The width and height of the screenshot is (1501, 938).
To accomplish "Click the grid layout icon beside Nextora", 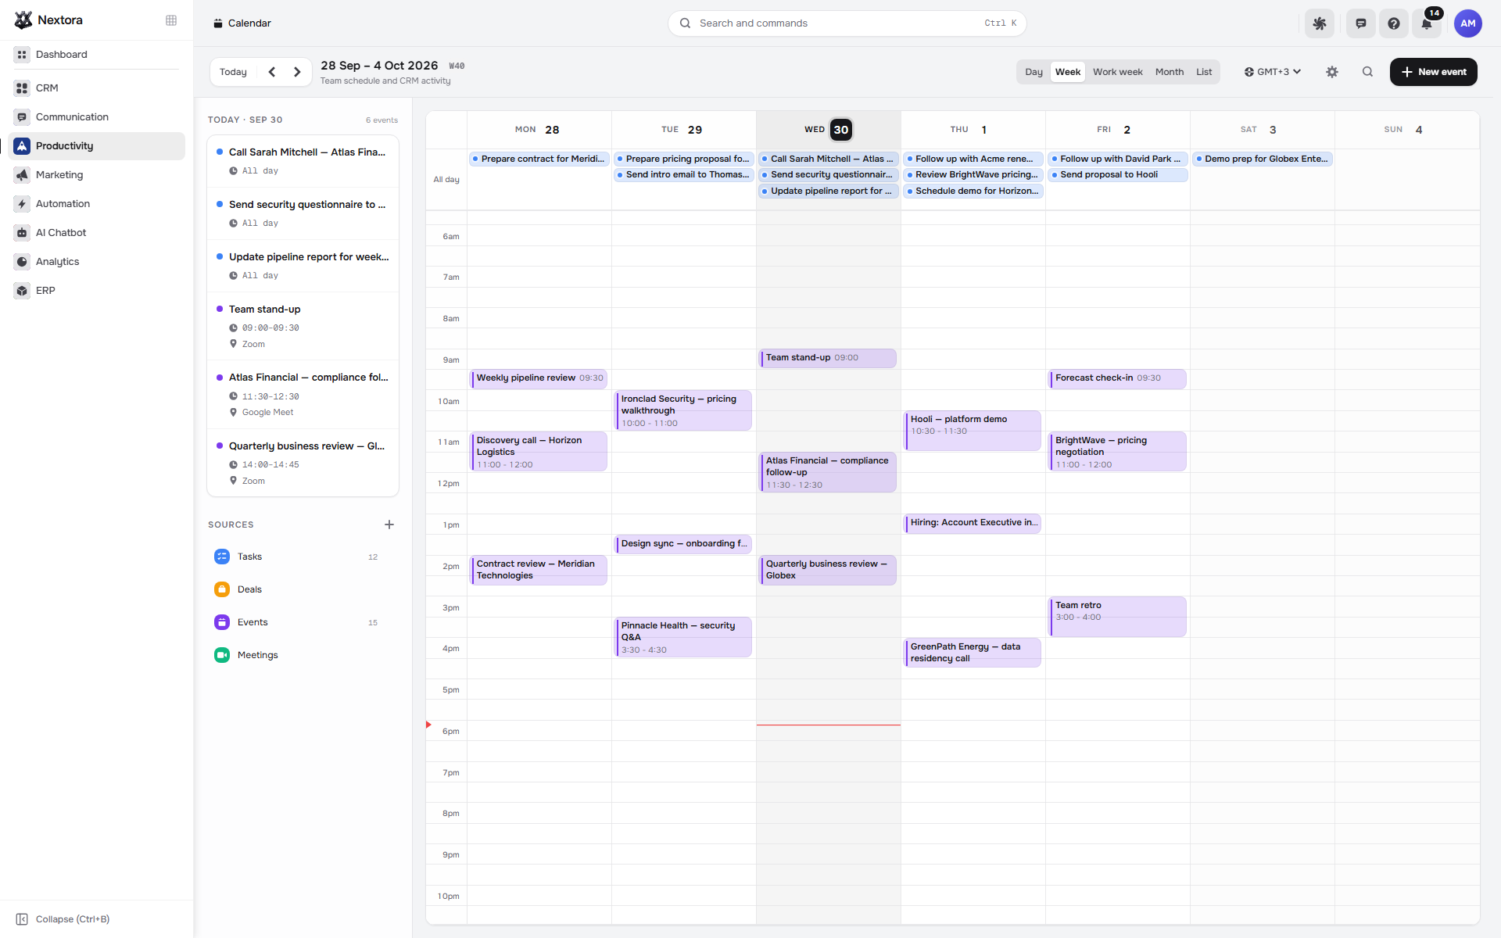I will tap(171, 20).
